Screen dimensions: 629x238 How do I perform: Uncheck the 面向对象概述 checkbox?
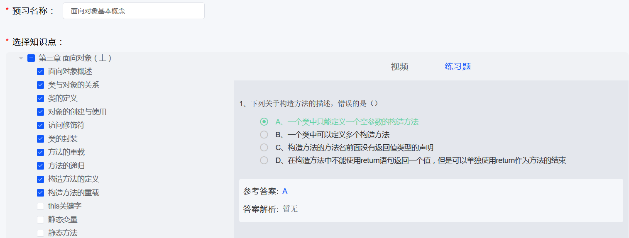pyautogui.click(x=40, y=72)
